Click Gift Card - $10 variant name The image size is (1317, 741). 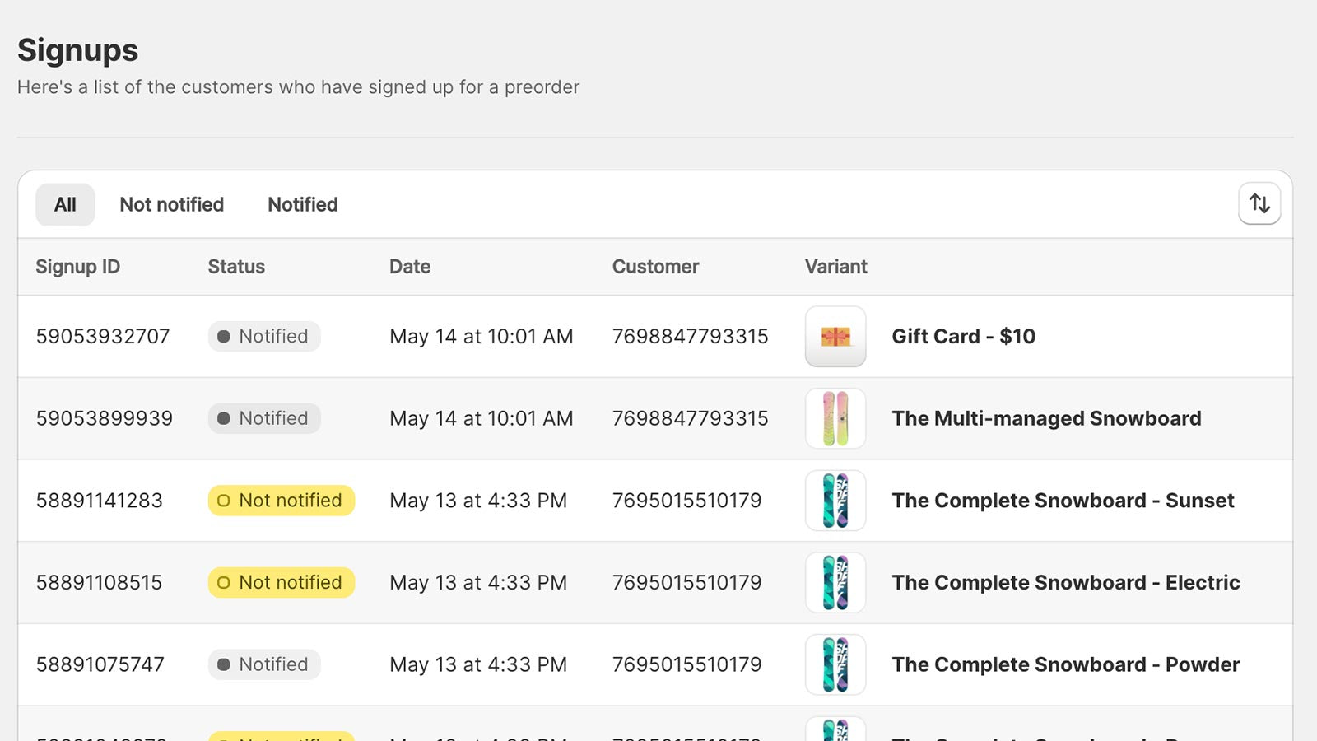click(963, 337)
